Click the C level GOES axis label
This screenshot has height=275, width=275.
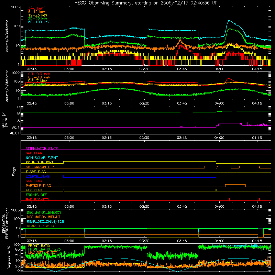click(x=19, y=107)
